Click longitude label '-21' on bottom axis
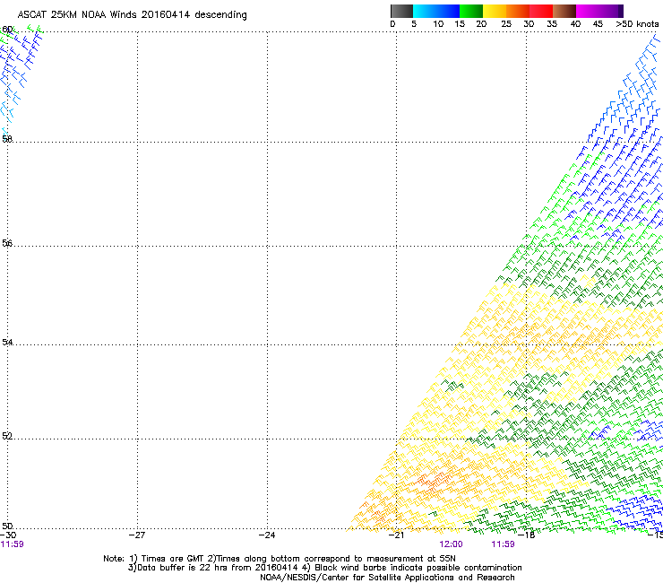The image size is (663, 583). [397, 535]
